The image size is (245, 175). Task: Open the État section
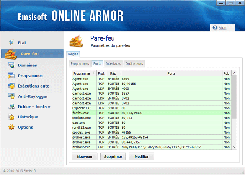pos(22,42)
